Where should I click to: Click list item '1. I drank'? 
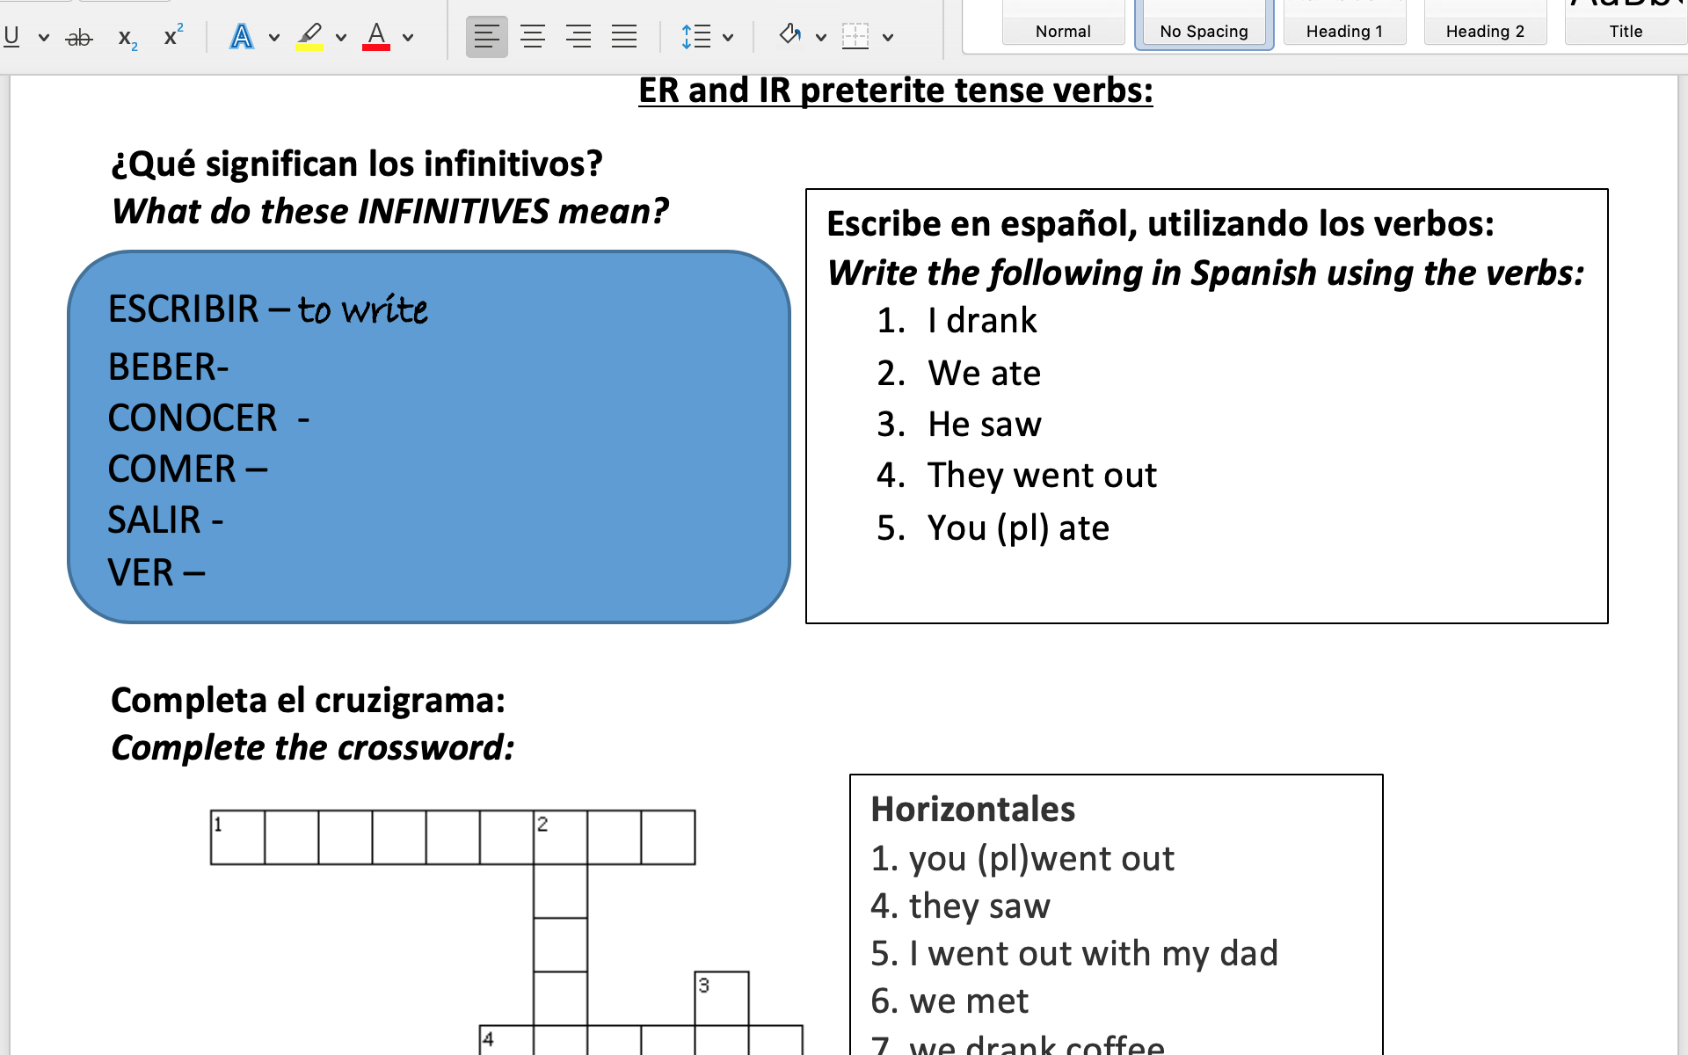click(x=957, y=321)
